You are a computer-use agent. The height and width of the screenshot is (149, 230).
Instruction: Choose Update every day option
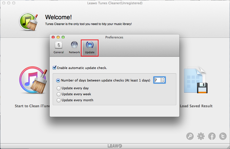(59, 88)
